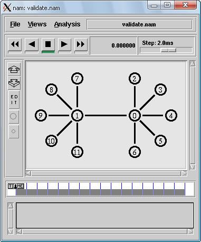Open the File menu
This screenshot has height=242, width=201.
point(15,24)
